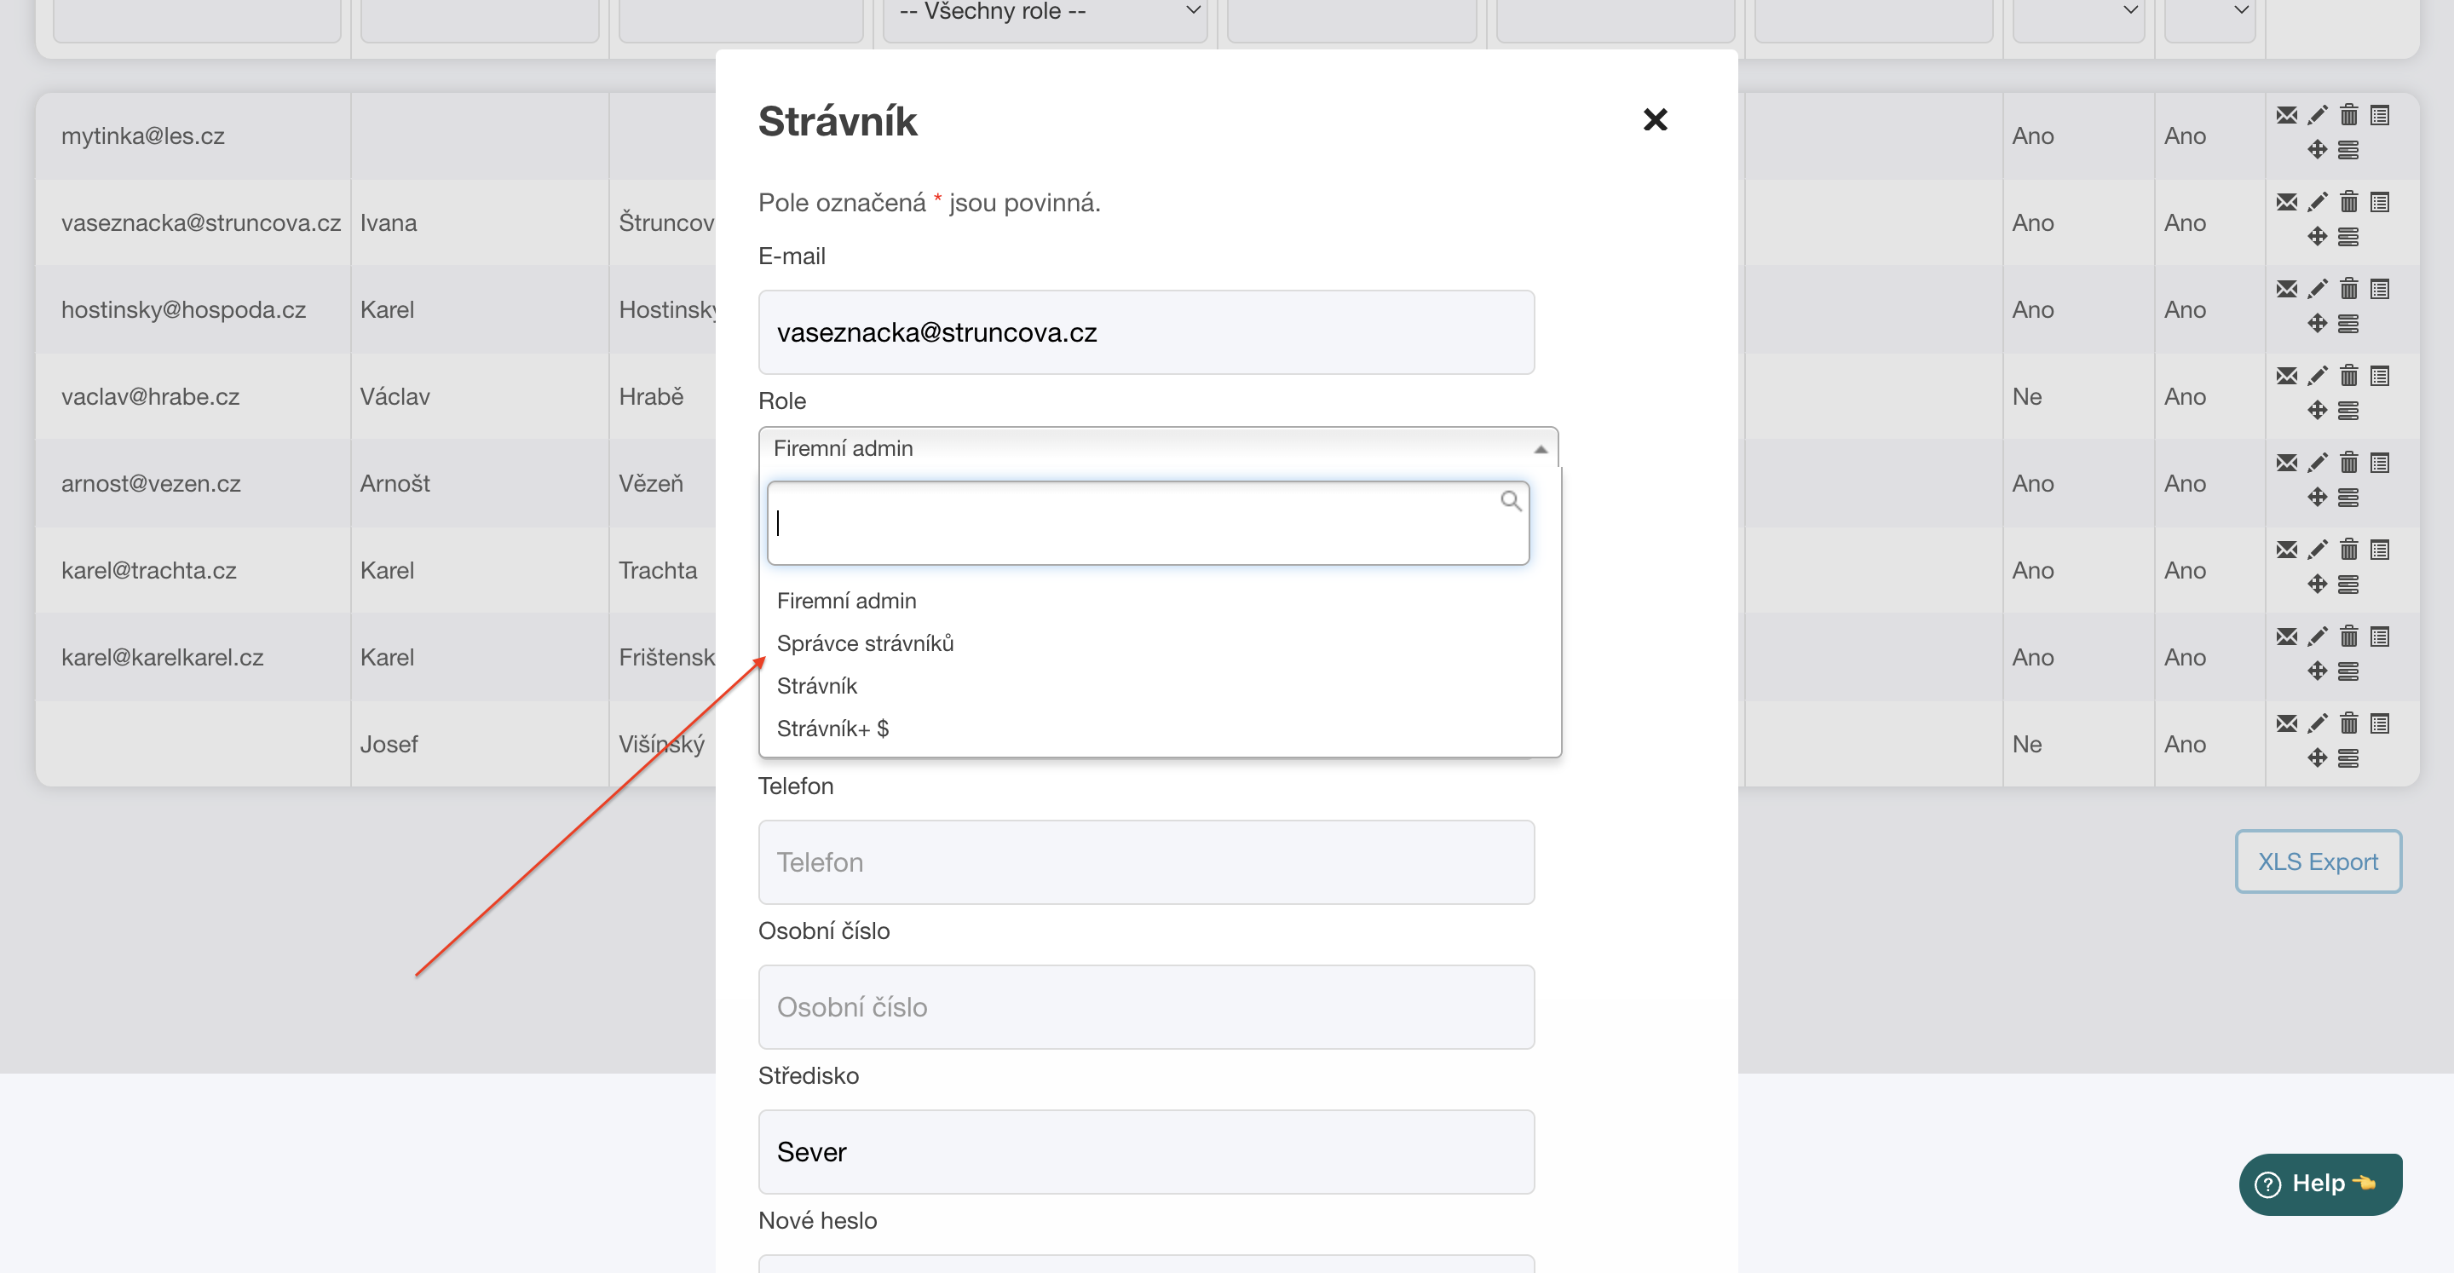Click trash delete icon in hostinsky@hospoda.cz row
The width and height of the screenshot is (2454, 1273).
coord(2349,289)
